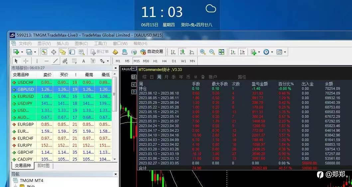The width and height of the screenshot is (352, 187).
Task: Select the EURGBP row in Market Watch
Action: pos(61,124)
